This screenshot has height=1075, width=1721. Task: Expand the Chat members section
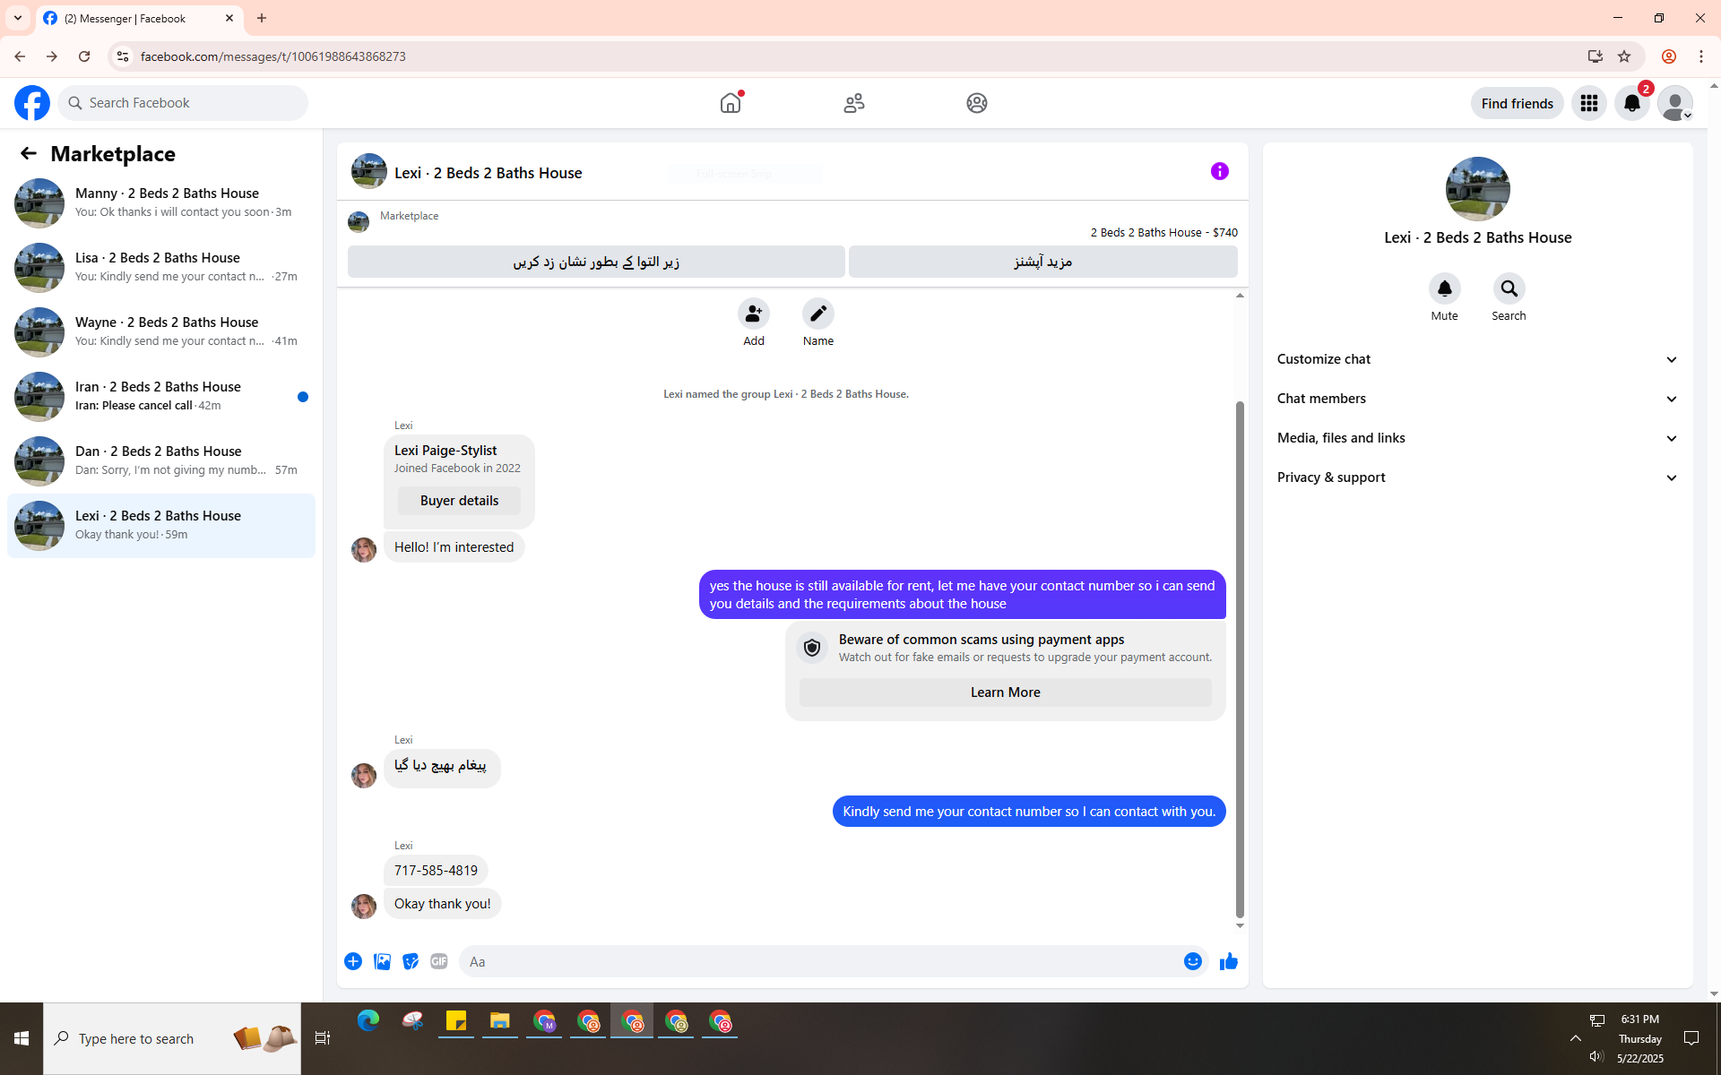pyautogui.click(x=1478, y=399)
